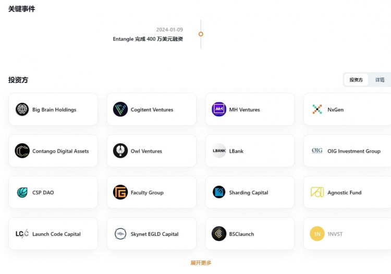The width and height of the screenshot is (391, 274).
Task: Click the CSP DAO leaf logo
Action: (22, 192)
